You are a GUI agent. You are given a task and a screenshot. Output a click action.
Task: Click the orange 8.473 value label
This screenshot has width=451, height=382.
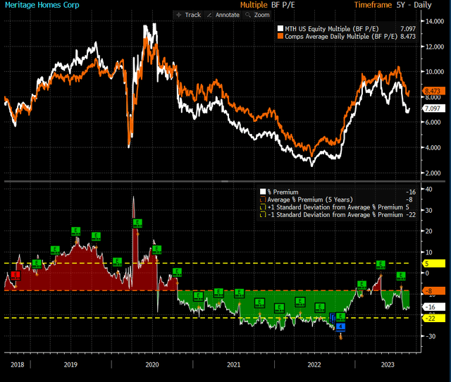(434, 91)
